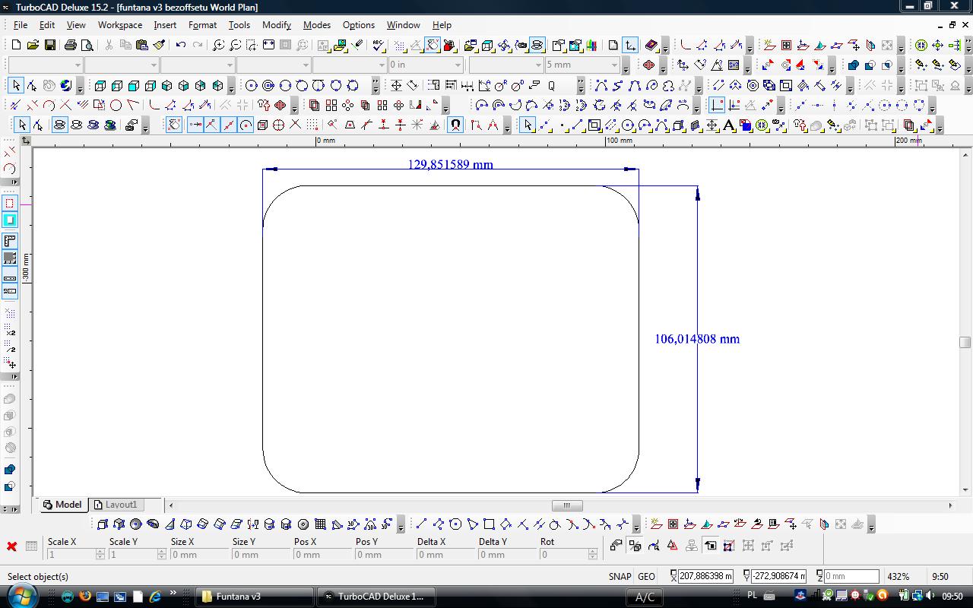Toggle the Magnetic Point snap icon
Screen dimensions: 973x608
pos(455,125)
